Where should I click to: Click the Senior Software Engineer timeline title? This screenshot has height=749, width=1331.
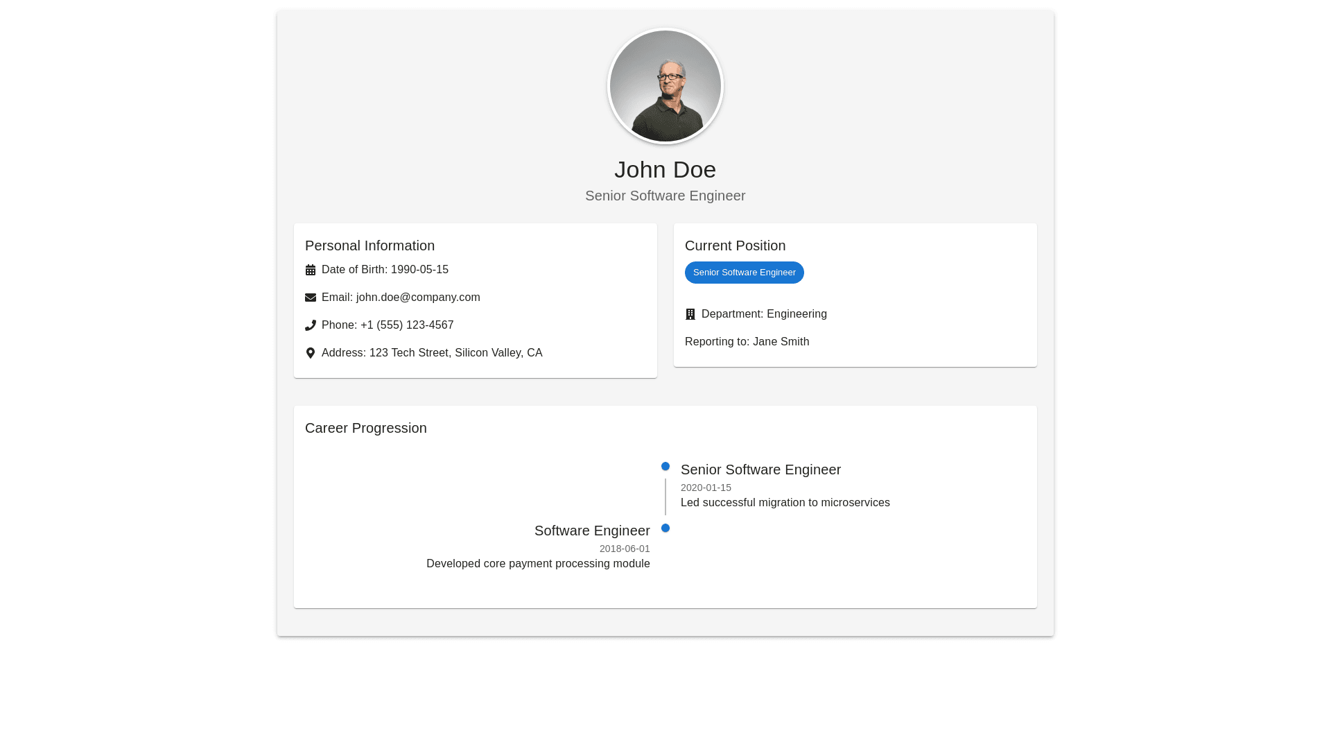pos(760,470)
